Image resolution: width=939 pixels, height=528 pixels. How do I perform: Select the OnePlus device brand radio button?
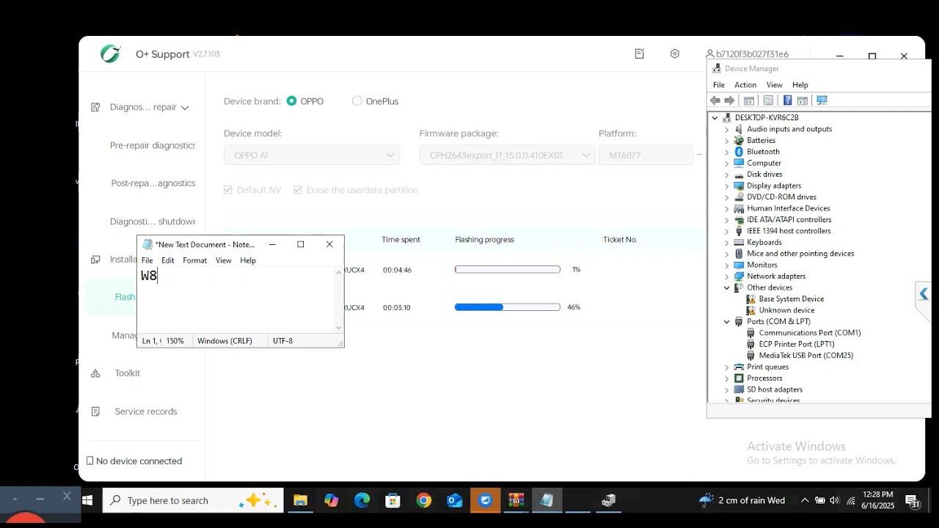pos(357,101)
